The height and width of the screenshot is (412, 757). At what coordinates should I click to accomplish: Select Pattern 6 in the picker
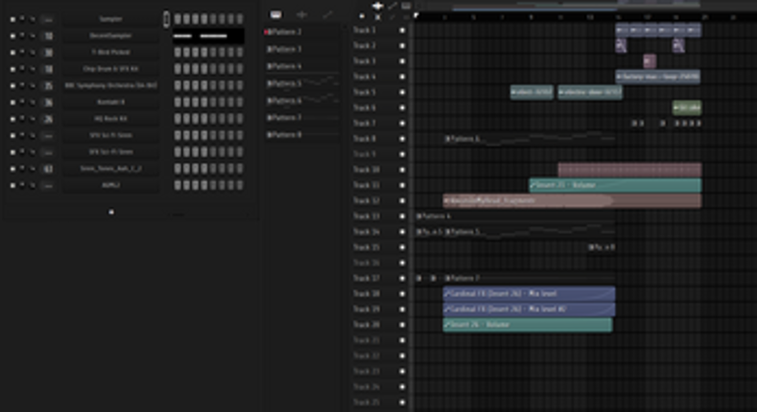301,101
